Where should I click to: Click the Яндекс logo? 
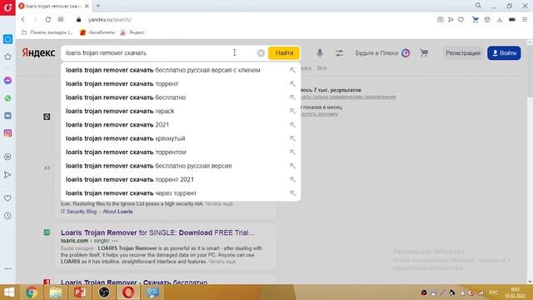[38, 52]
